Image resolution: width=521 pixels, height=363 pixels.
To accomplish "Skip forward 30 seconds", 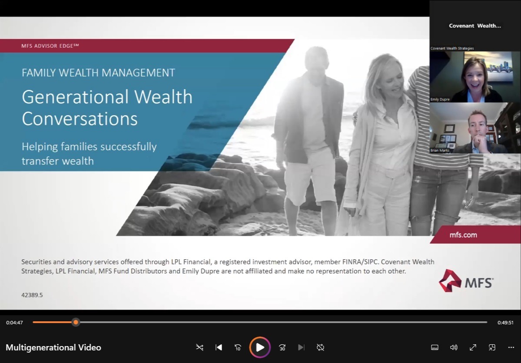I will coord(282,347).
